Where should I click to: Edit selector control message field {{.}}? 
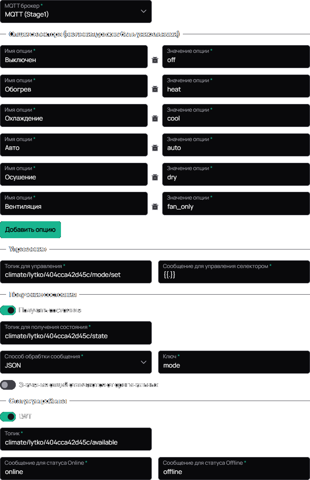point(234,272)
